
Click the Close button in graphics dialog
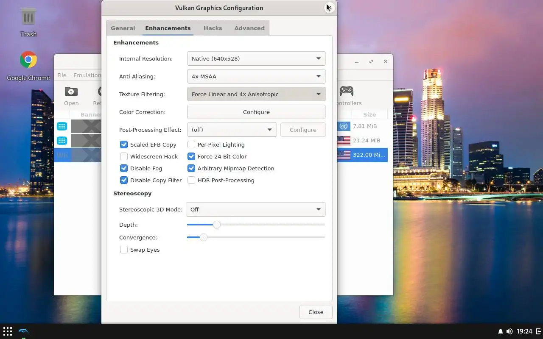point(316,312)
